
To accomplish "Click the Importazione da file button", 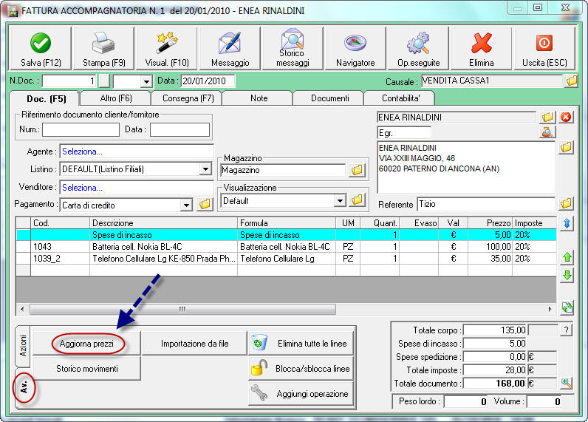I will (x=194, y=344).
